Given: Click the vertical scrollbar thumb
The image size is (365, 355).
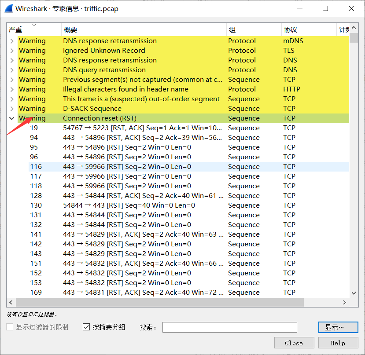Looking at the screenshot, I should click(354, 38).
